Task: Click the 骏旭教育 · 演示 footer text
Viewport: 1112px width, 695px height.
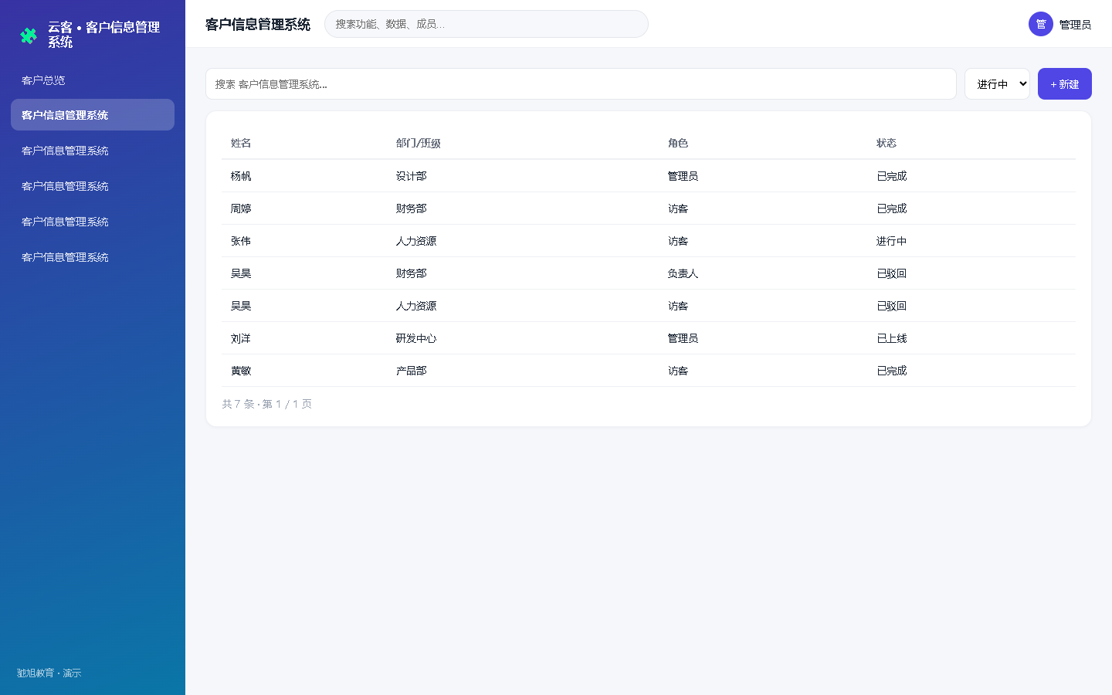Action: [49, 673]
